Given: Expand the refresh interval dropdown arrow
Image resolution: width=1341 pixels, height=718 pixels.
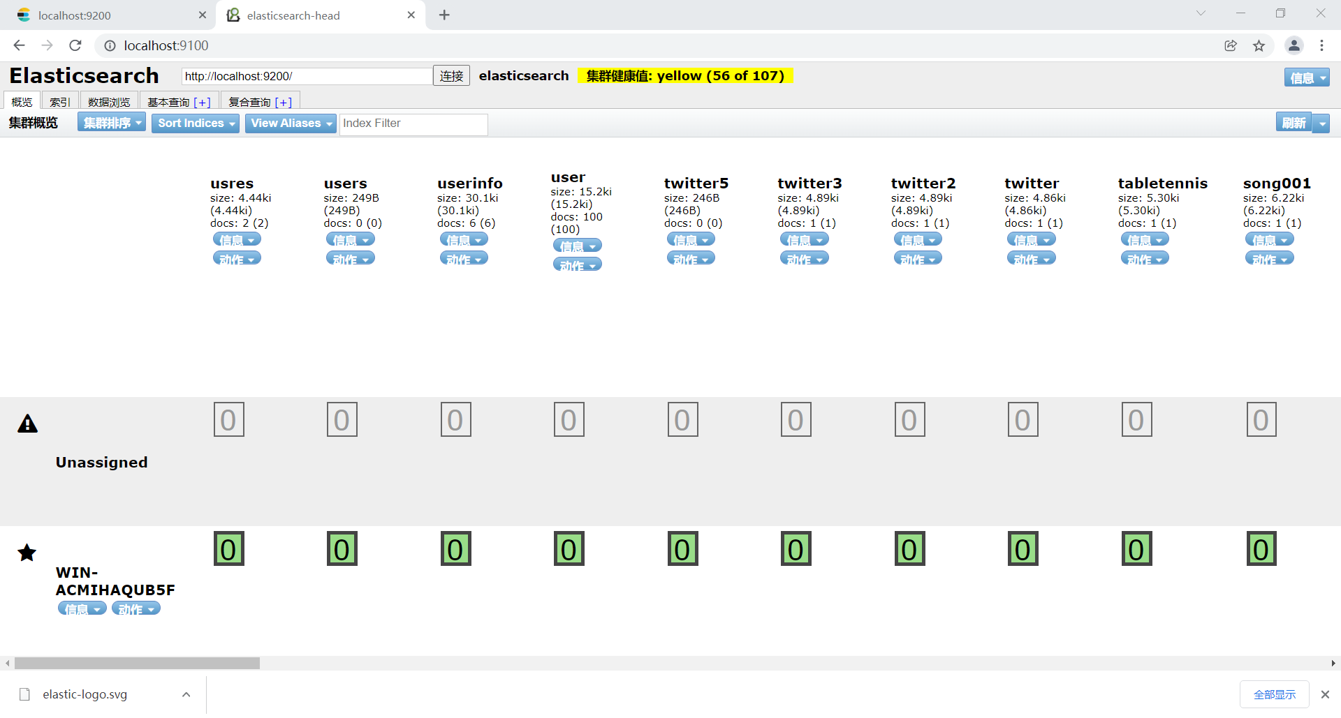Looking at the screenshot, I should click(x=1321, y=124).
